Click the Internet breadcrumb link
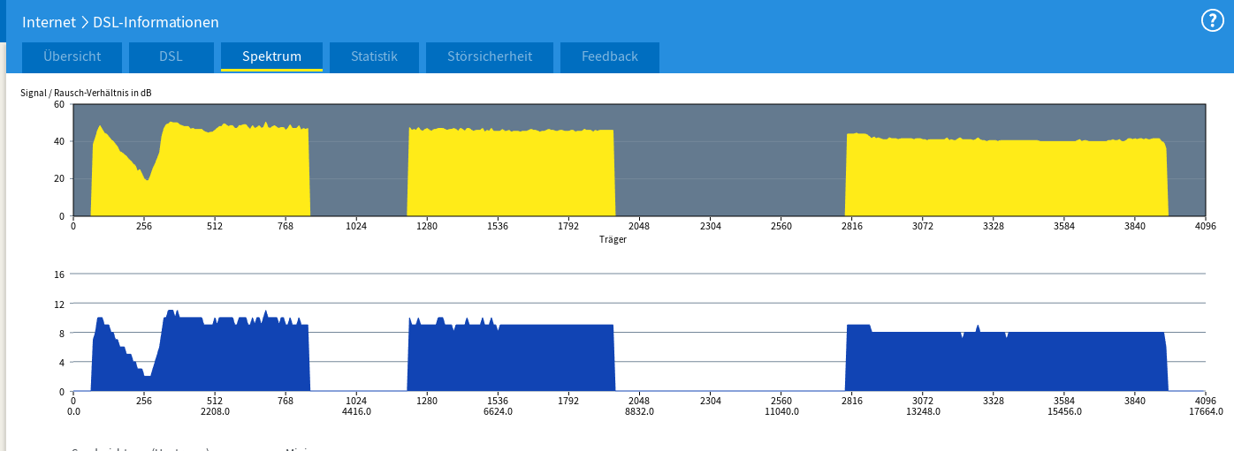The image size is (1234, 451). pyautogui.click(x=50, y=22)
